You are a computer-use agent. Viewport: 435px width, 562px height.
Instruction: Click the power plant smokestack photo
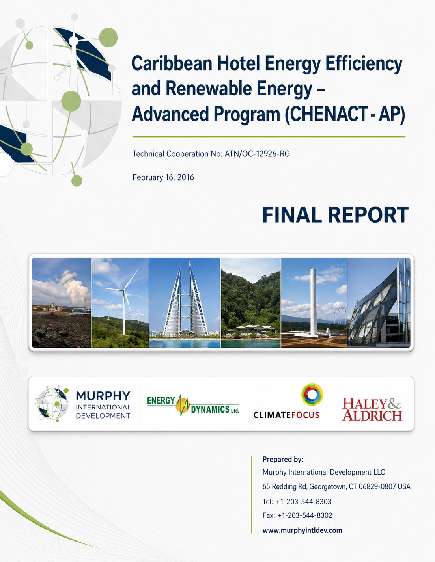(x=61, y=303)
